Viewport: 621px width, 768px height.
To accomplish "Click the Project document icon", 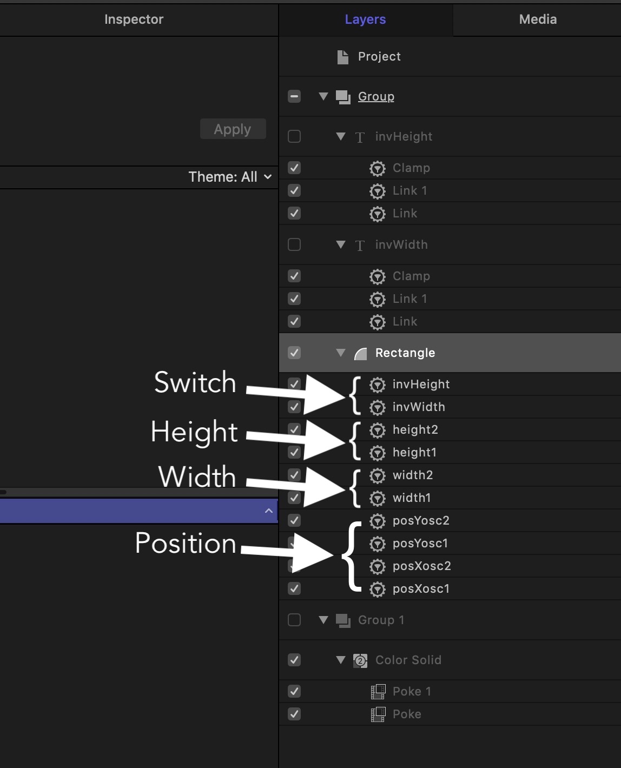I will pos(342,57).
